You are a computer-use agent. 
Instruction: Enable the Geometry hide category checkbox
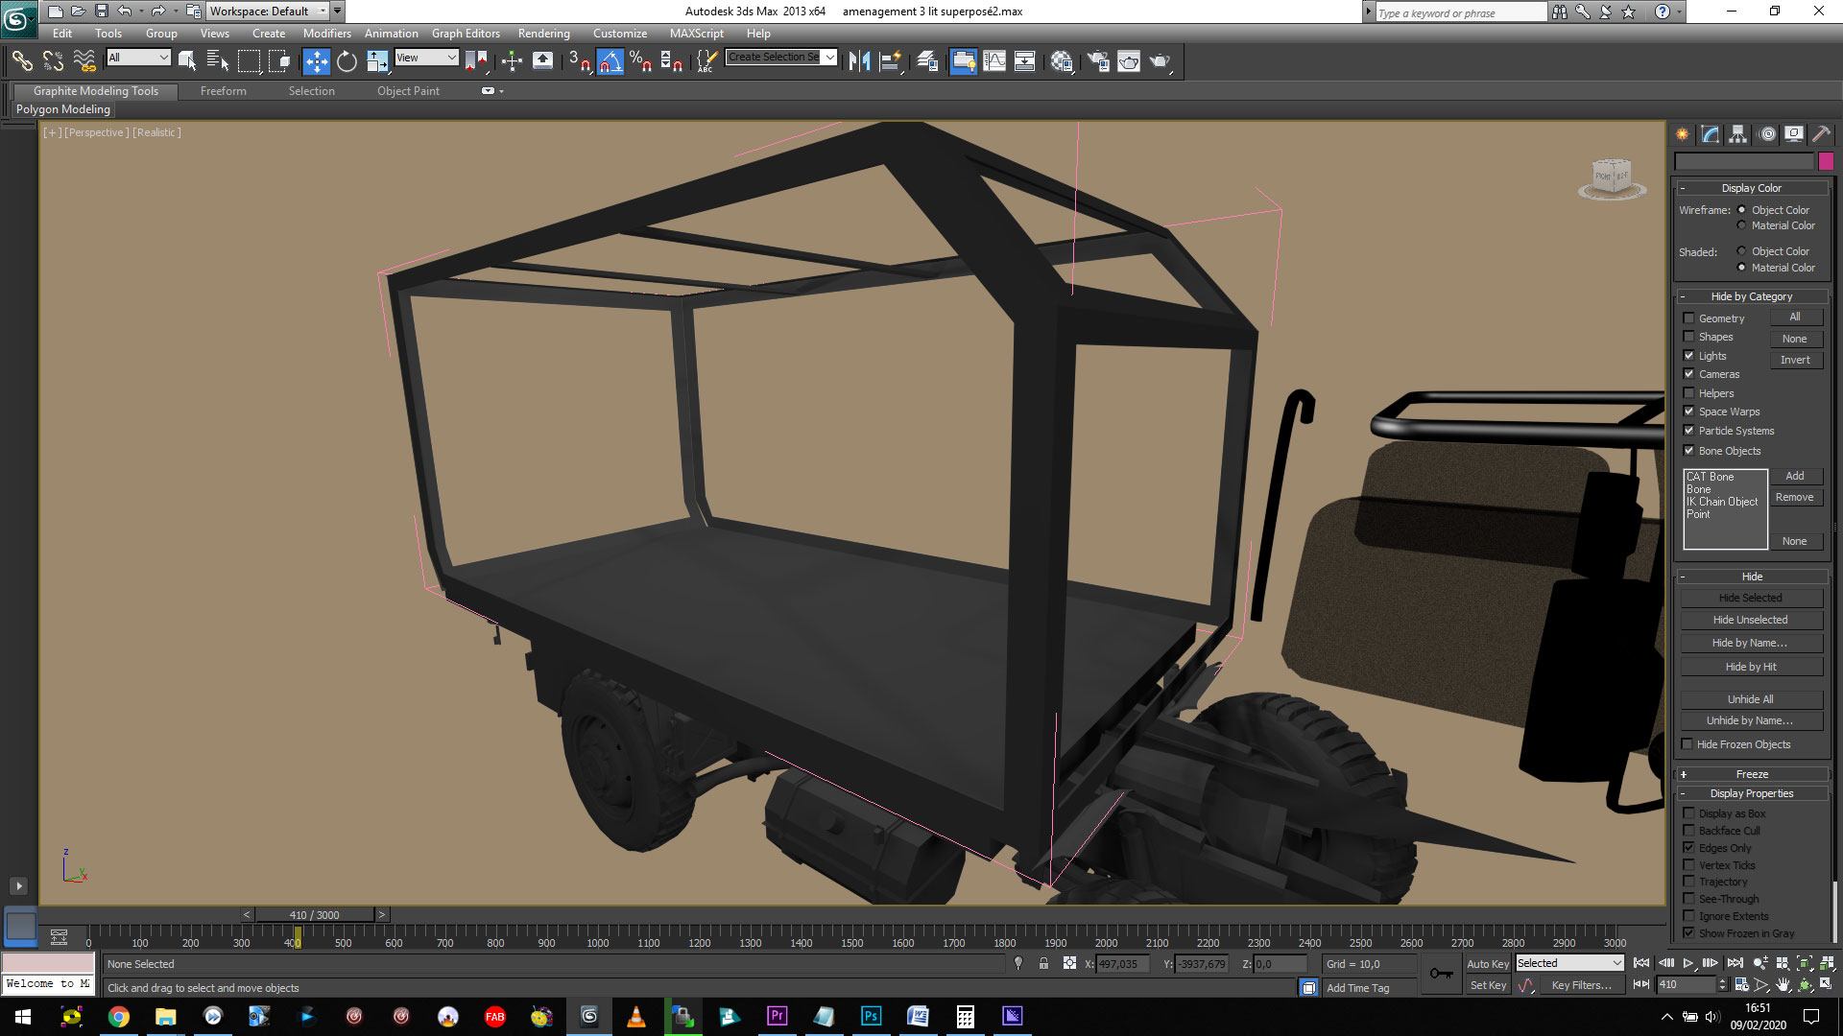pos(1688,318)
